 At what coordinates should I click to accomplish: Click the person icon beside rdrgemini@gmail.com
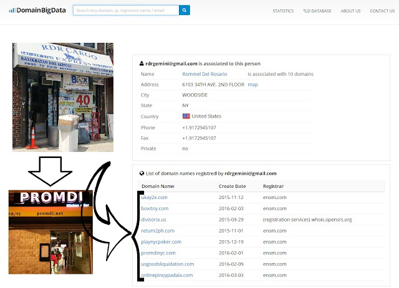click(142, 63)
